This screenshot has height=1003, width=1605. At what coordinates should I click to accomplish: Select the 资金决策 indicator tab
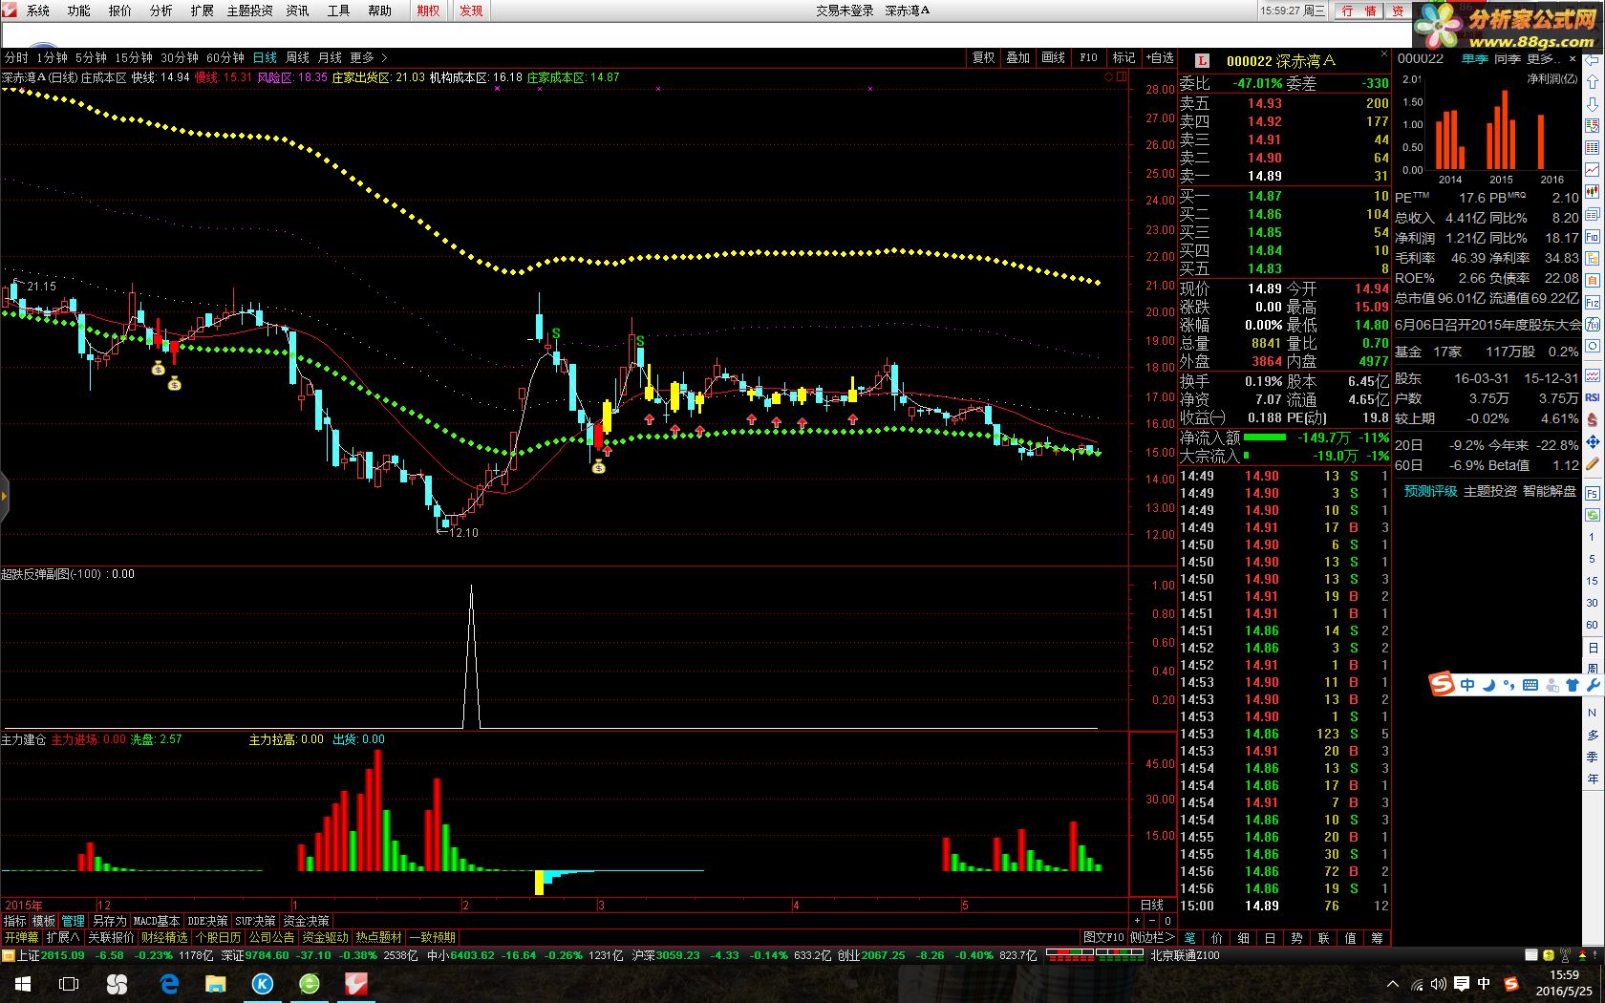coord(306,921)
